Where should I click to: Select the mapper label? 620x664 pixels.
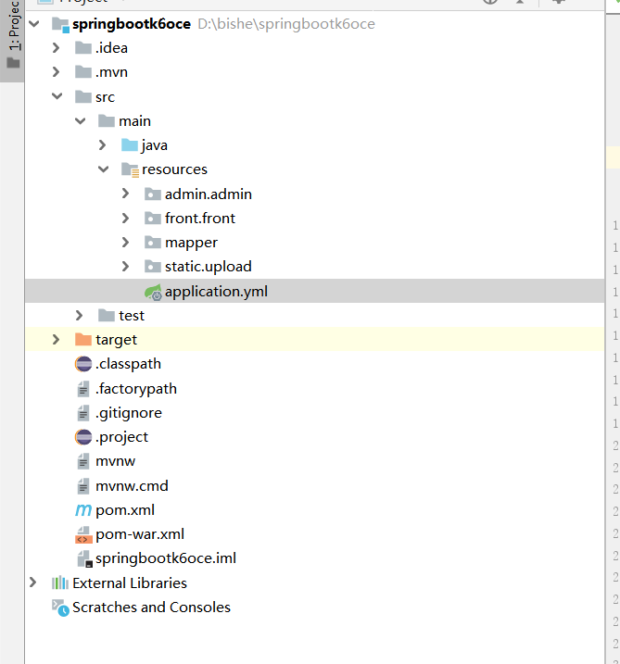191,243
